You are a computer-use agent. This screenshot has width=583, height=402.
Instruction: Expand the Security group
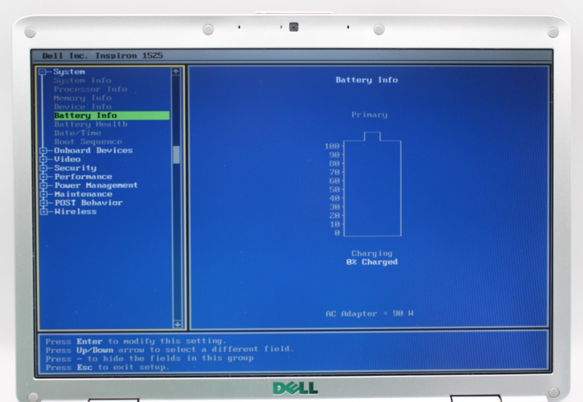[x=43, y=168]
